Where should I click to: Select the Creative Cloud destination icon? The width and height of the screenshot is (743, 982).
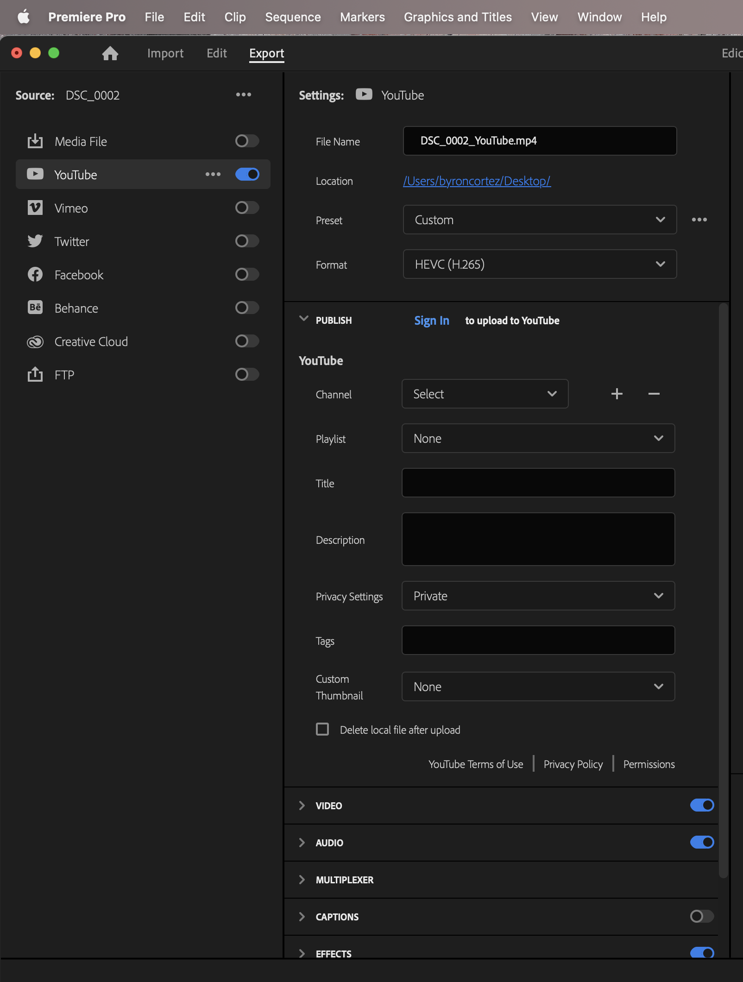coord(35,341)
